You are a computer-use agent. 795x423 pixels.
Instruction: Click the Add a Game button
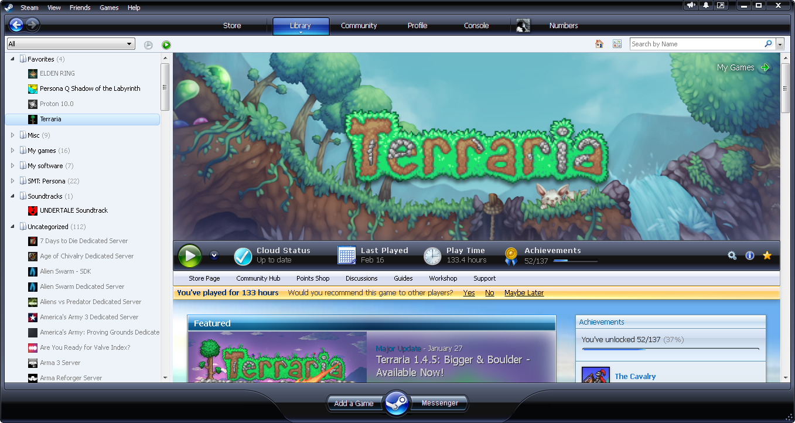coord(354,403)
